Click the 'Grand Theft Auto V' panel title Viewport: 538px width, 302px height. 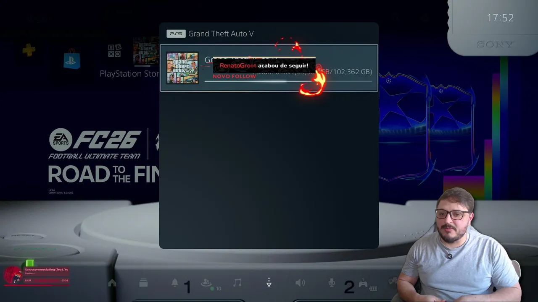coord(221,34)
